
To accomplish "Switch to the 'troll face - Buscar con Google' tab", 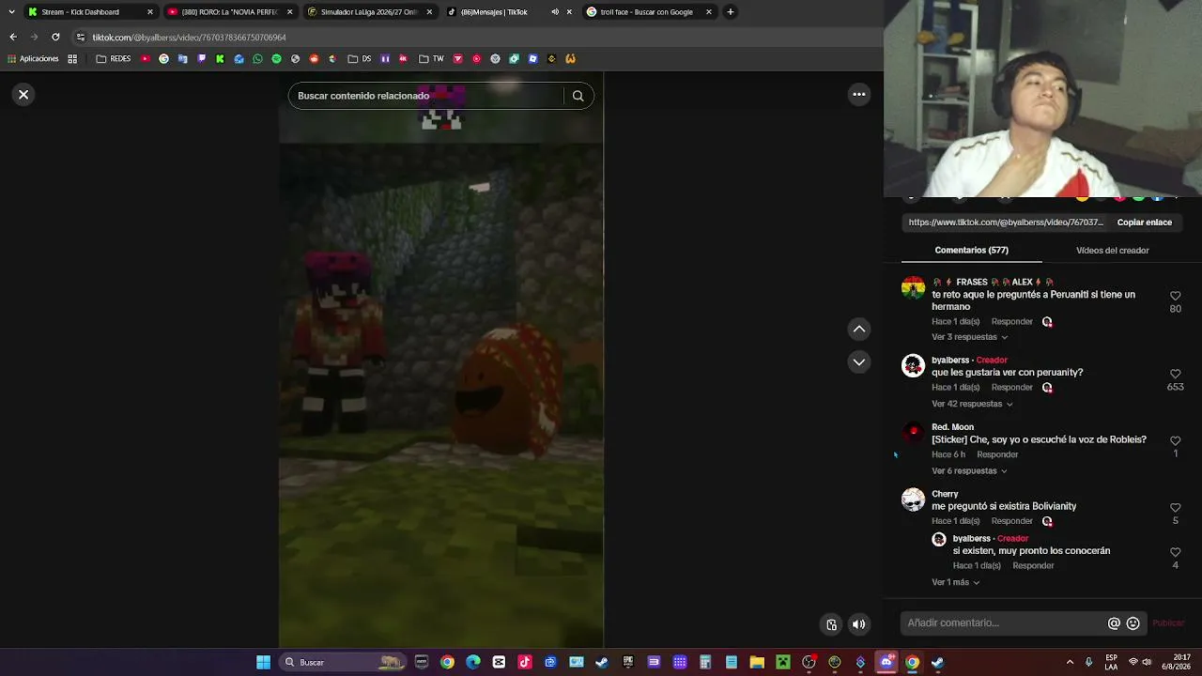I will tap(650, 12).
